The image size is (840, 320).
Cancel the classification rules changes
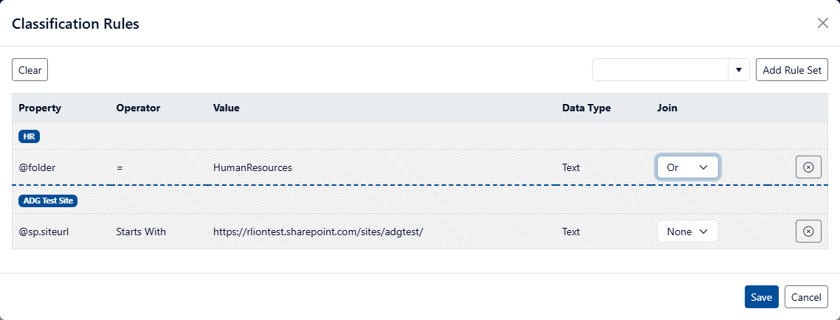806,297
